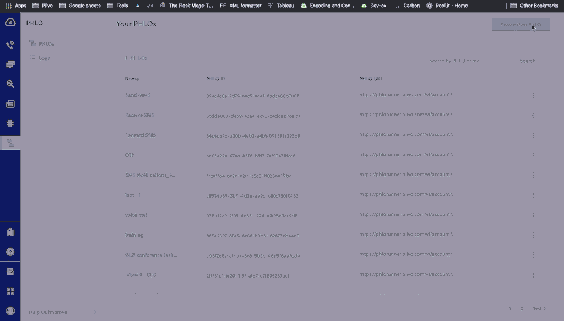This screenshot has height=321, width=564.
Task: Click the PHLOs list icon in PHLO panel
Action: point(31,43)
